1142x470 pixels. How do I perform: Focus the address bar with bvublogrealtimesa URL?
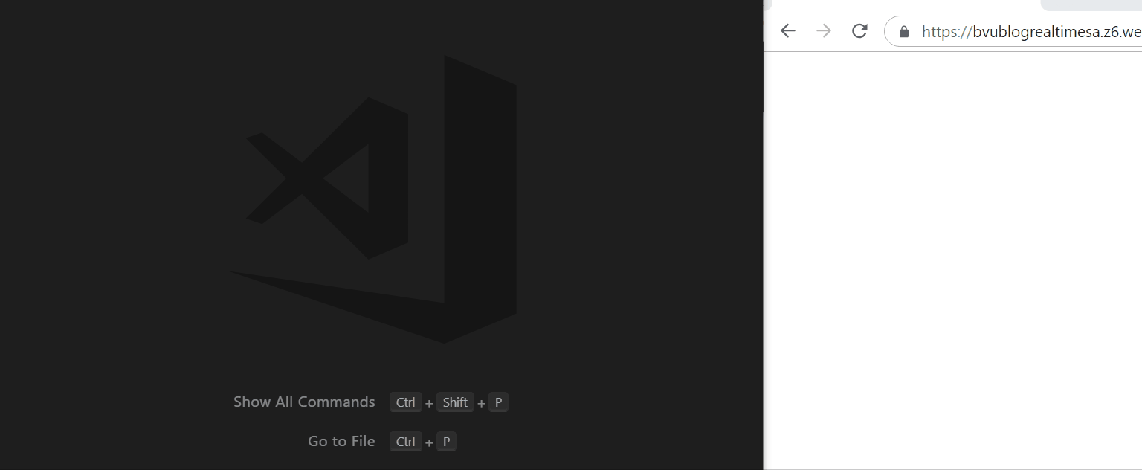[x=1013, y=31]
